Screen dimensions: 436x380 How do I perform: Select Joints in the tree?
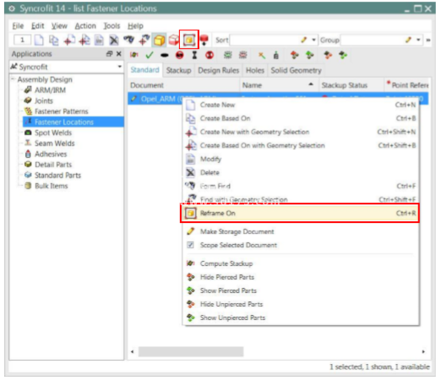(x=44, y=100)
